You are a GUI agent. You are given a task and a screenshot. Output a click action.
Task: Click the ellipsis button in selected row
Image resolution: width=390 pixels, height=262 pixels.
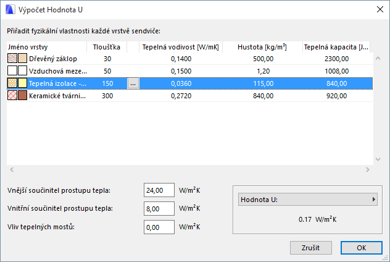[x=133, y=83]
